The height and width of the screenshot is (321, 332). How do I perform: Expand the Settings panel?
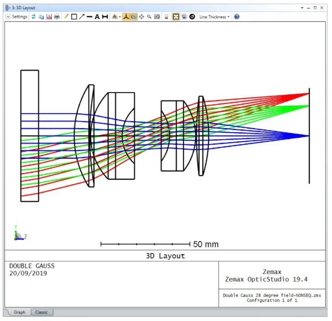[x=16, y=17]
